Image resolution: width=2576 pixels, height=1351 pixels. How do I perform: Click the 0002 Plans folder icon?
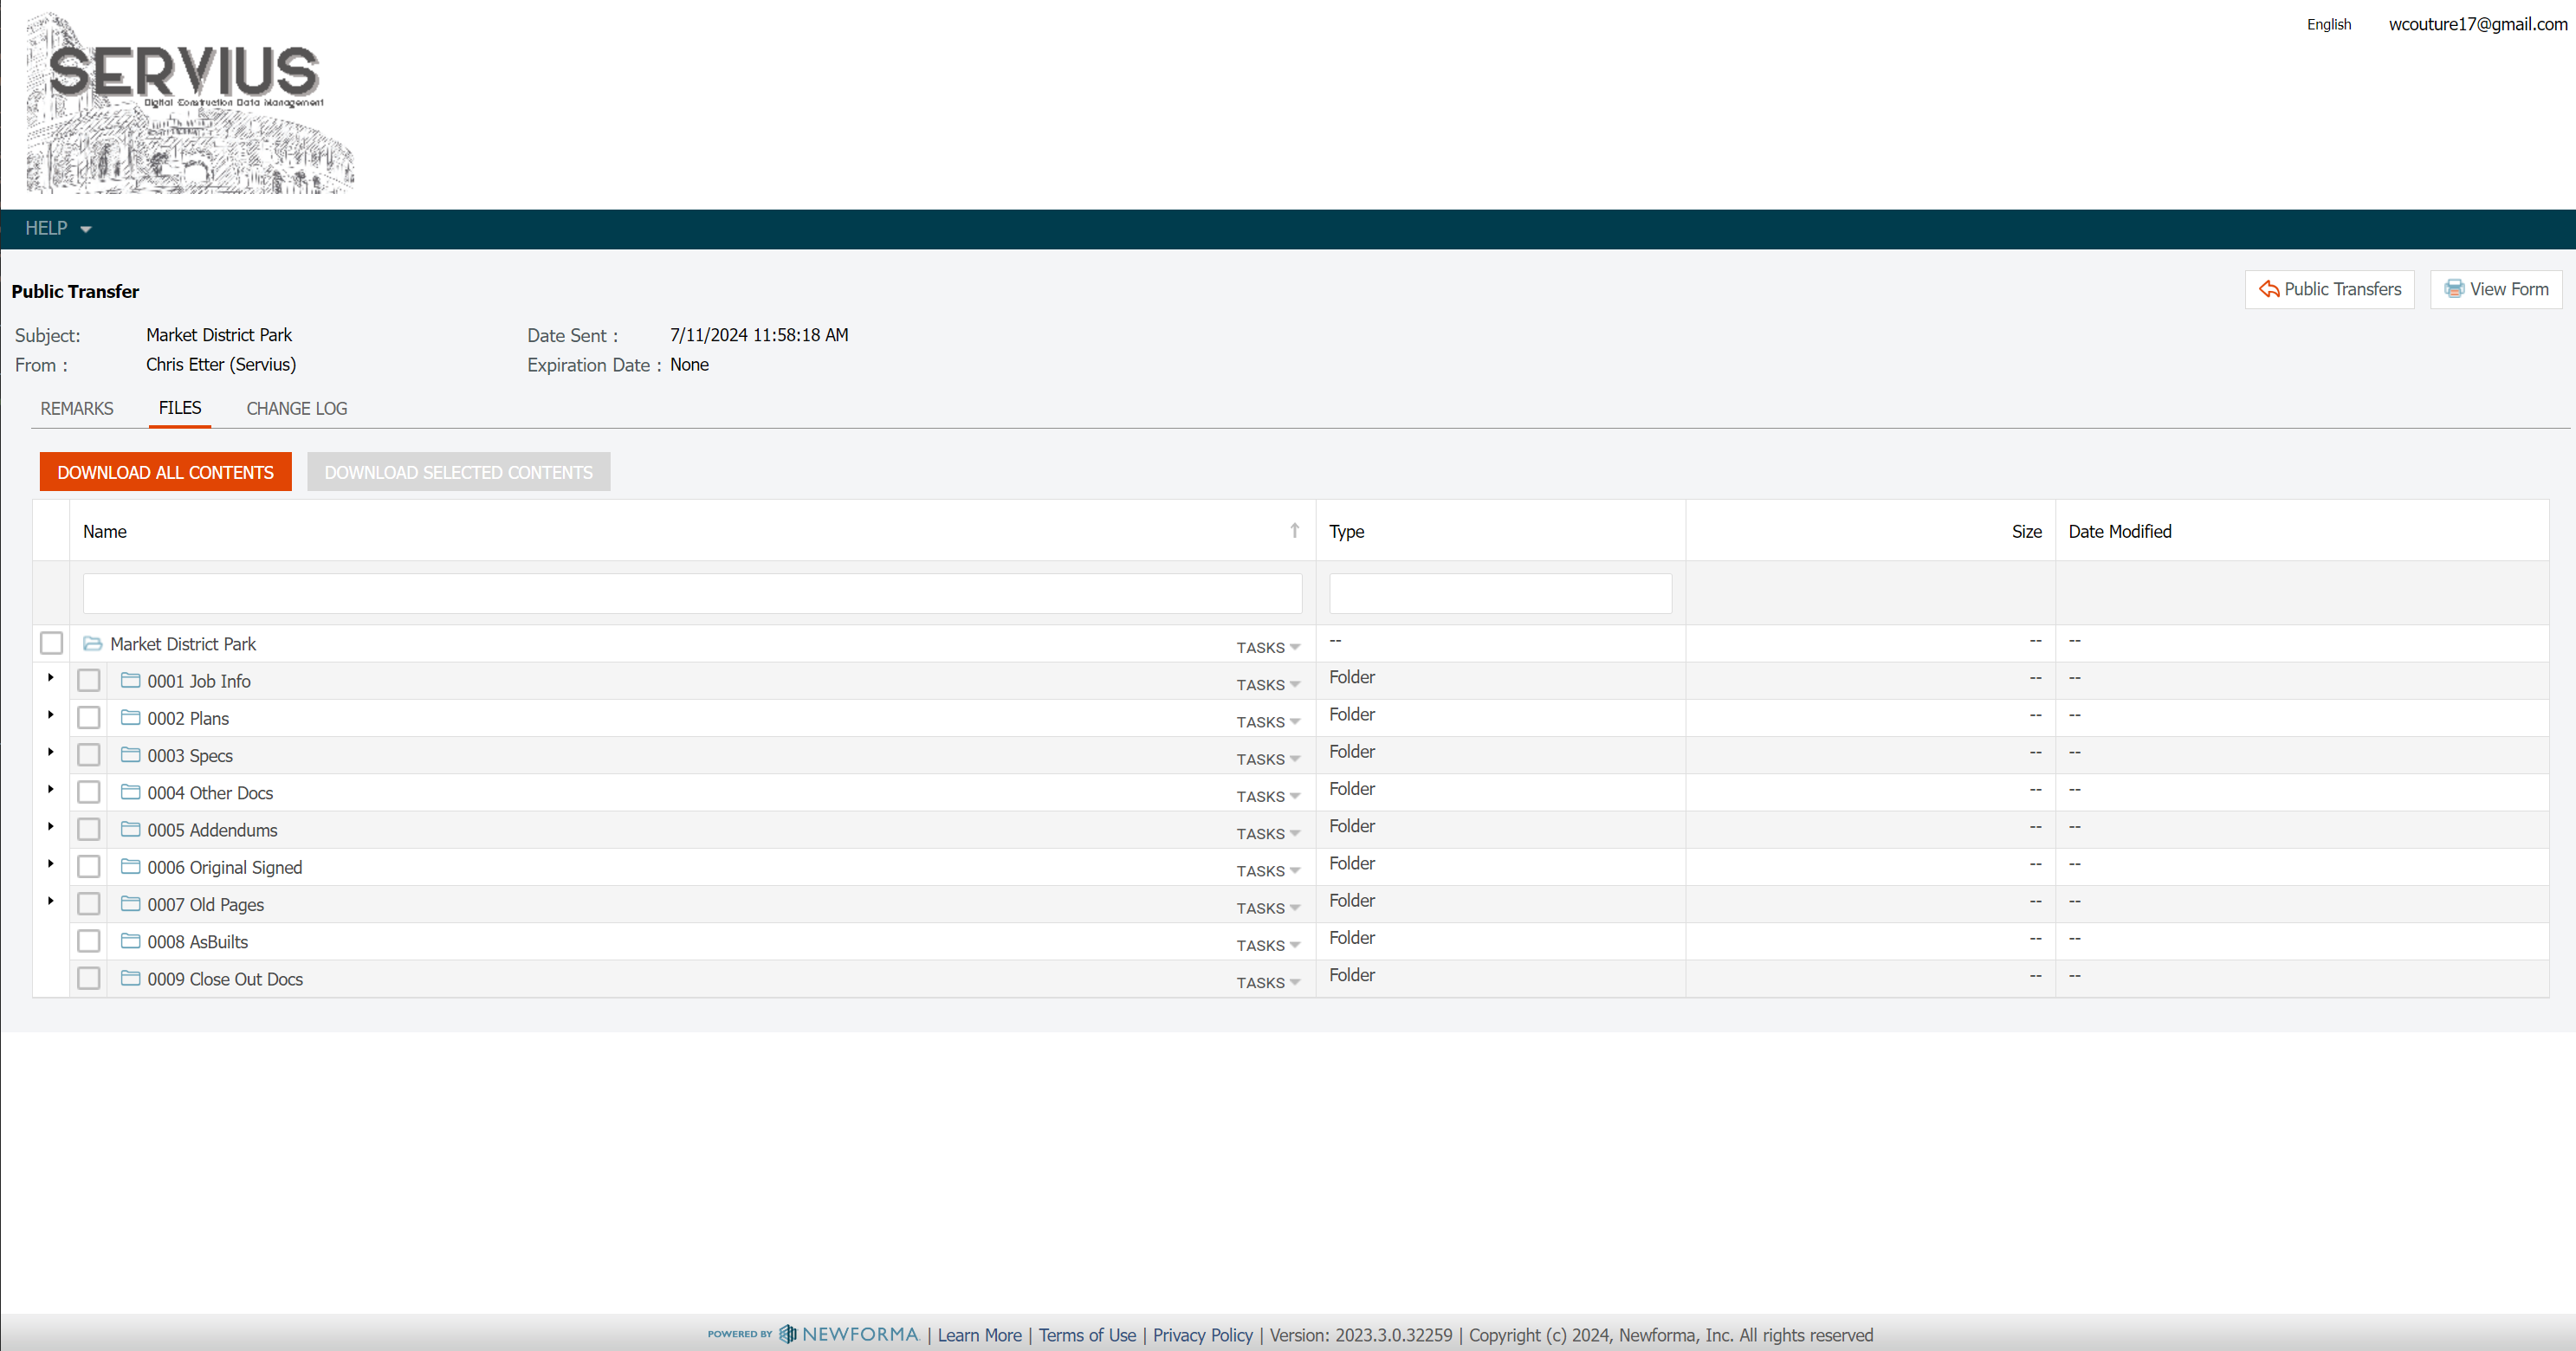point(130,718)
